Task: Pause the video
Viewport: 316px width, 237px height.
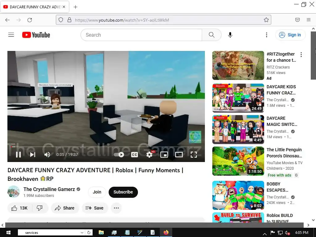Action: (19, 155)
